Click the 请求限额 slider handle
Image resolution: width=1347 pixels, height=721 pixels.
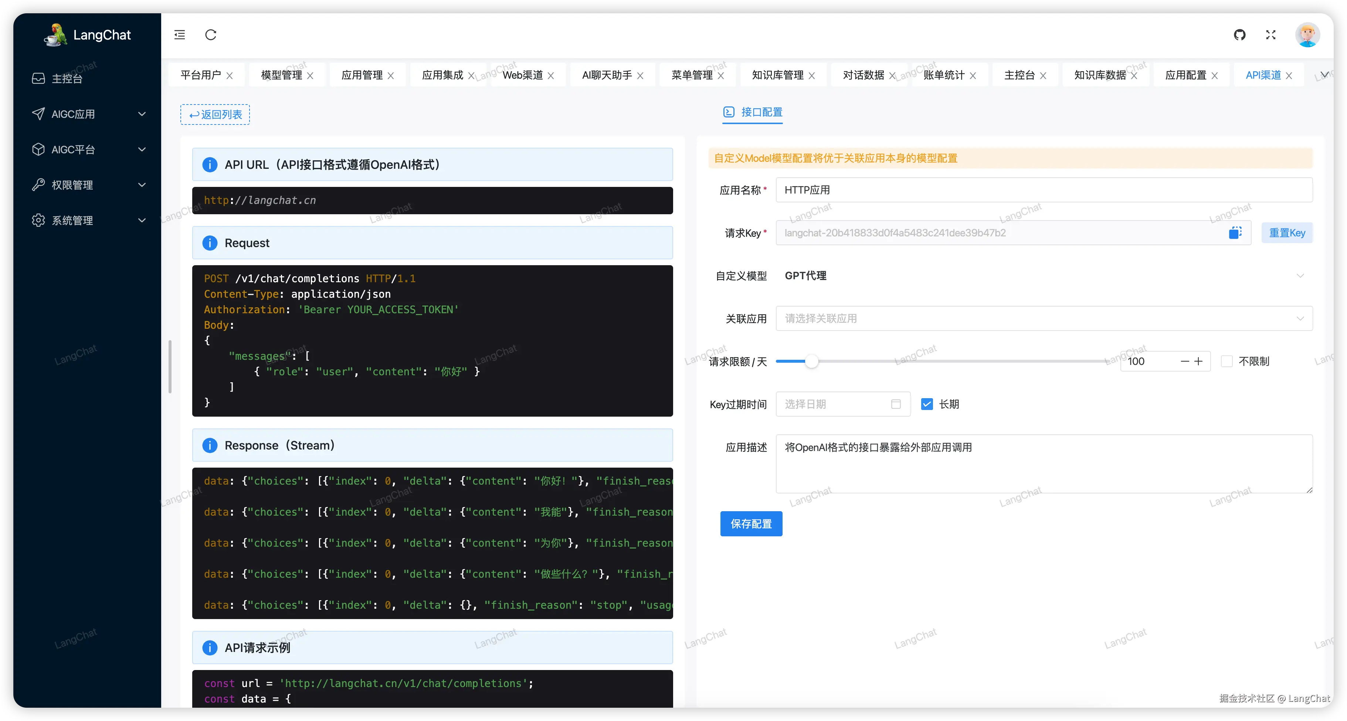point(811,362)
